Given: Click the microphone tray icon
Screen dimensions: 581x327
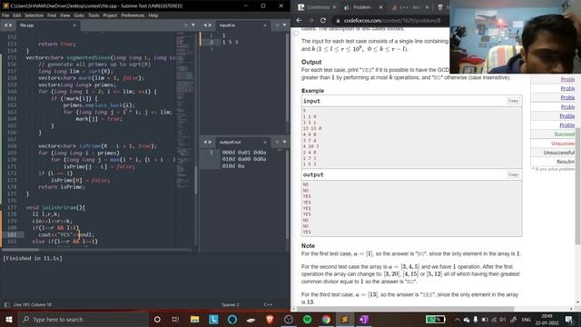Looking at the screenshot, I should pyautogui.click(x=476, y=319).
